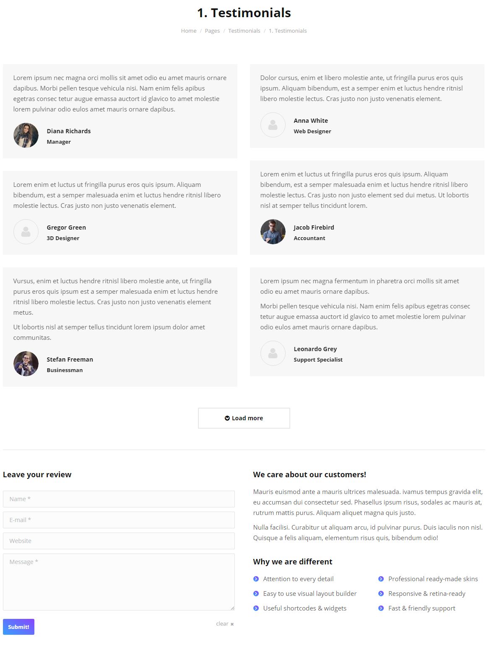Go to the Pages breadcrumb link
The width and height of the screenshot is (497, 657).
212,31
